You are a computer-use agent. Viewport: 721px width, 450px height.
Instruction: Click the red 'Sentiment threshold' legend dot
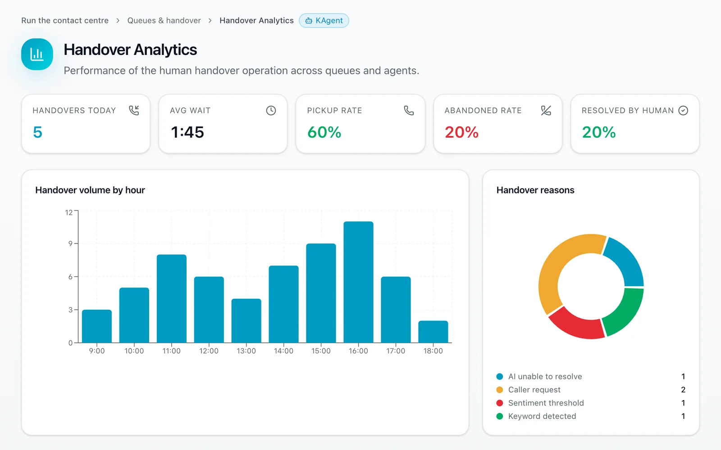click(x=500, y=403)
